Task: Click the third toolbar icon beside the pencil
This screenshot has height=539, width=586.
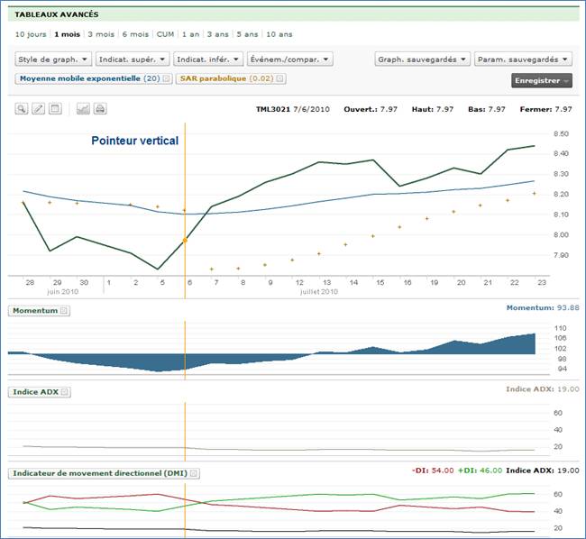Action: tap(54, 109)
